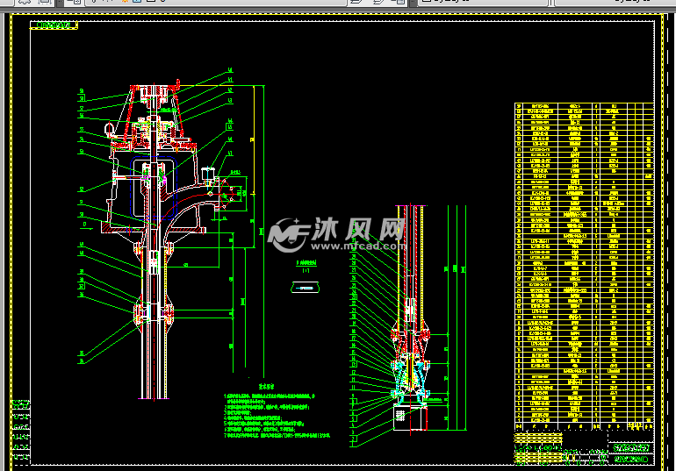This screenshot has height=471, width=676.
Task: Select the section view label above the cyan oval
Action: click(306, 263)
